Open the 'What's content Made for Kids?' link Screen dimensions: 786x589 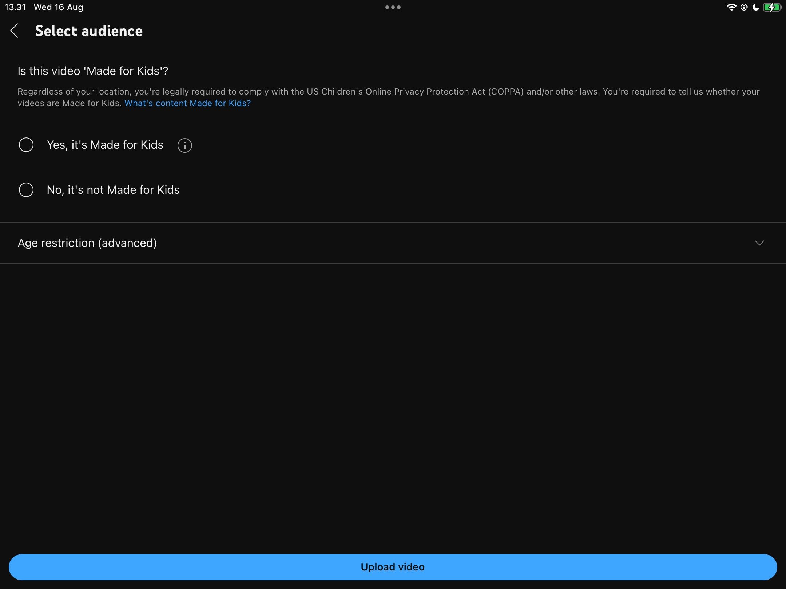187,103
